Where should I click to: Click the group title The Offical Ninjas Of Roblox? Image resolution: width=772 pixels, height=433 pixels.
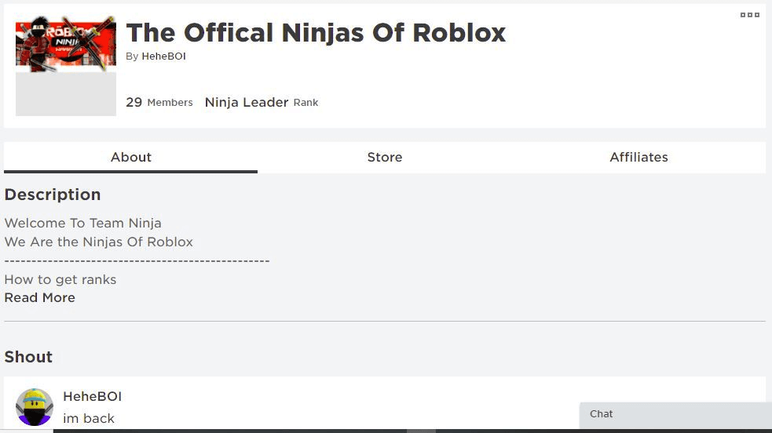click(316, 33)
